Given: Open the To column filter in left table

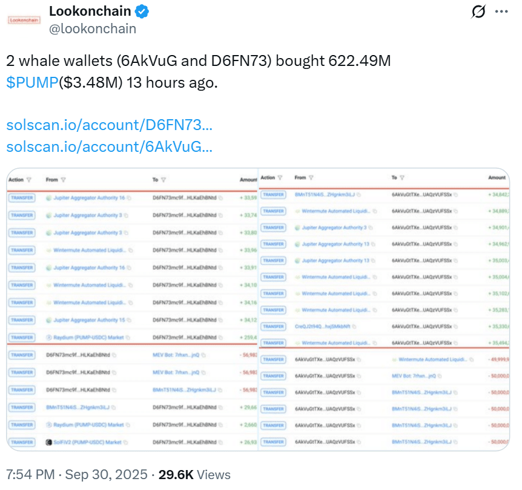Looking at the screenshot, I should (164, 180).
